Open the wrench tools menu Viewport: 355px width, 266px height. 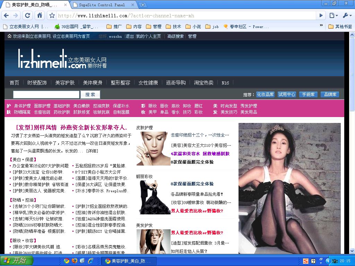[x=347, y=16]
